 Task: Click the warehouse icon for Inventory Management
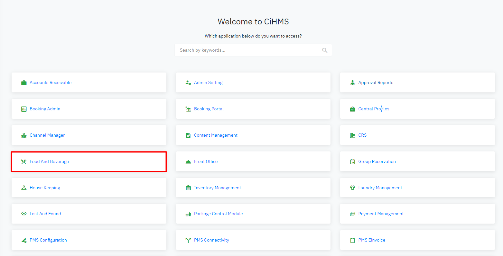(x=188, y=188)
